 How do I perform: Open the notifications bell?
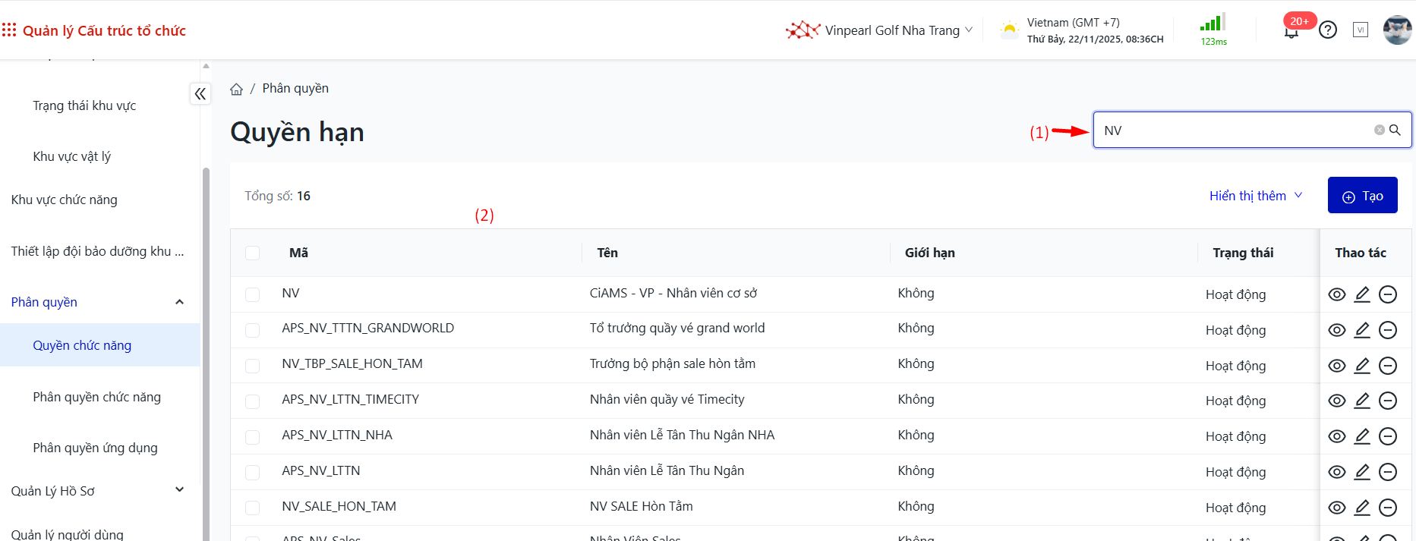[1291, 31]
